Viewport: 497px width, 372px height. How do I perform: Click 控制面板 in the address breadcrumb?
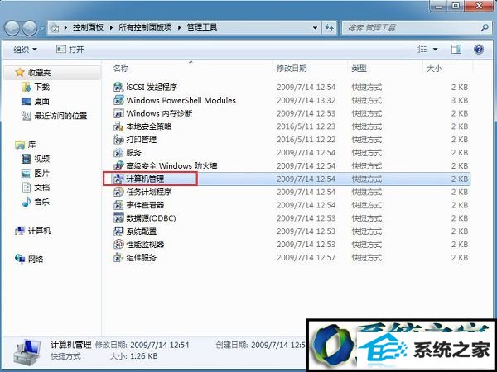88,27
